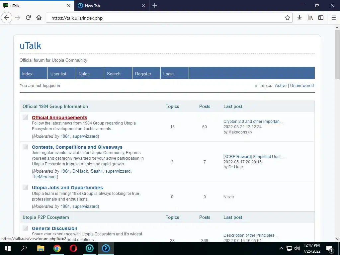Show hidden system tray icons
The height and width of the screenshot is (255, 340).
click(281, 248)
